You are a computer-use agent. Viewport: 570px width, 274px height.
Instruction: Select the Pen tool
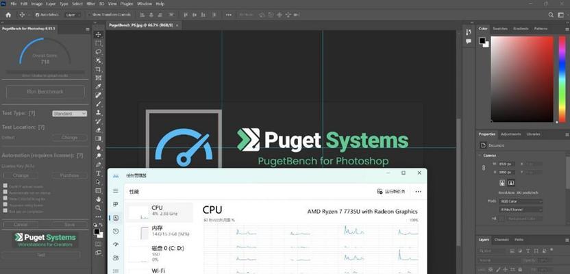click(x=98, y=164)
